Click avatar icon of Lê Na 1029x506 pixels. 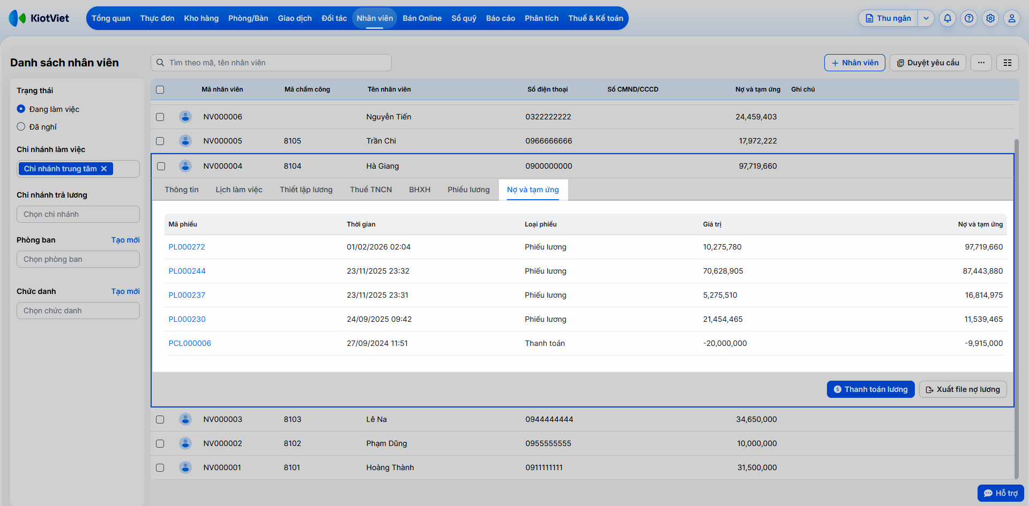[x=185, y=419]
